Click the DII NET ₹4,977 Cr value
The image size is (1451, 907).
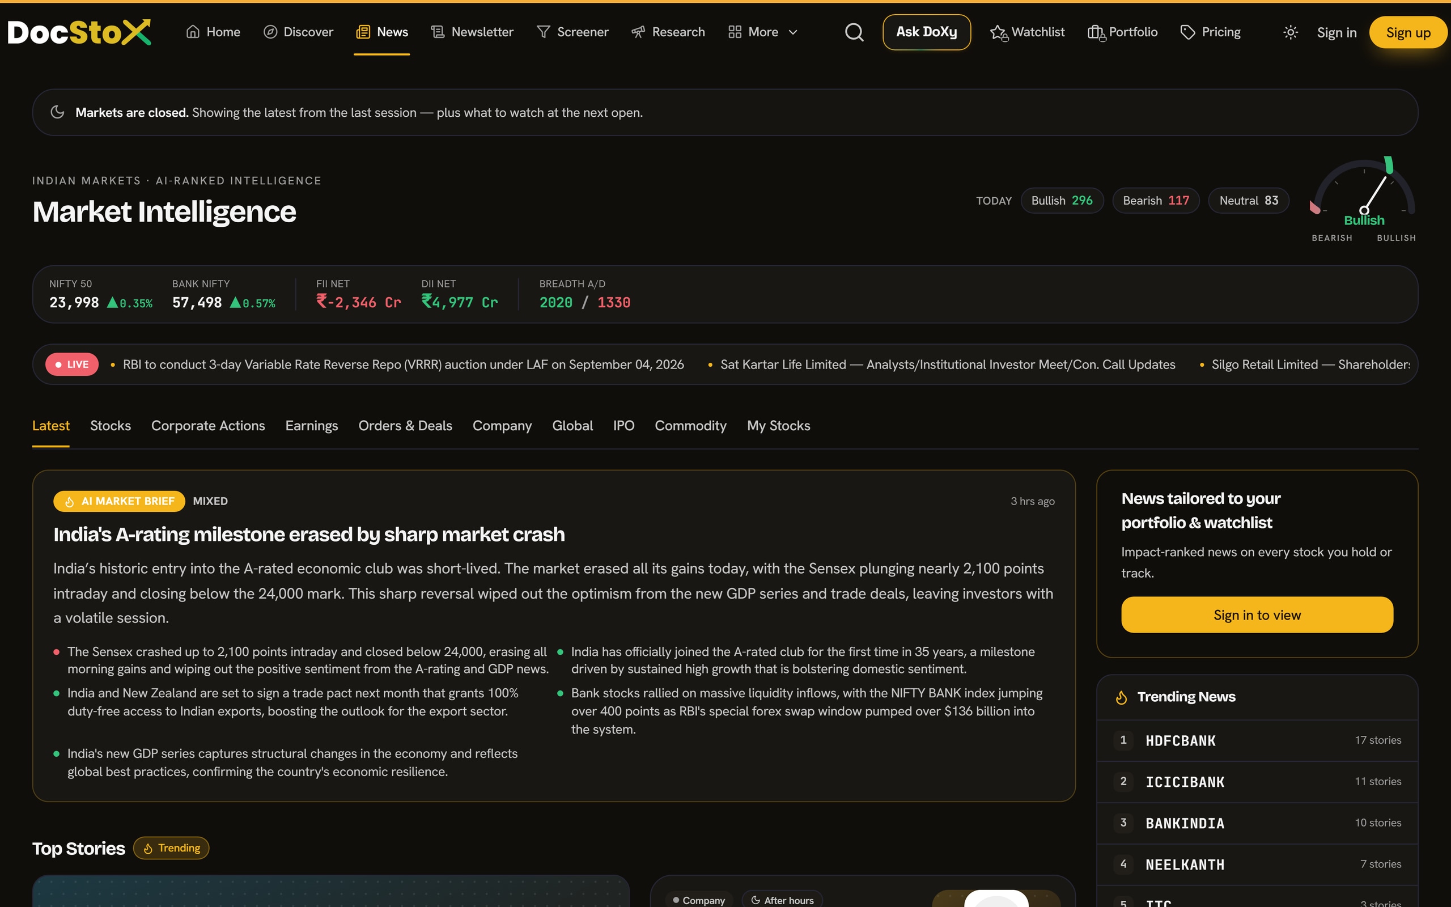click(459, 302)
